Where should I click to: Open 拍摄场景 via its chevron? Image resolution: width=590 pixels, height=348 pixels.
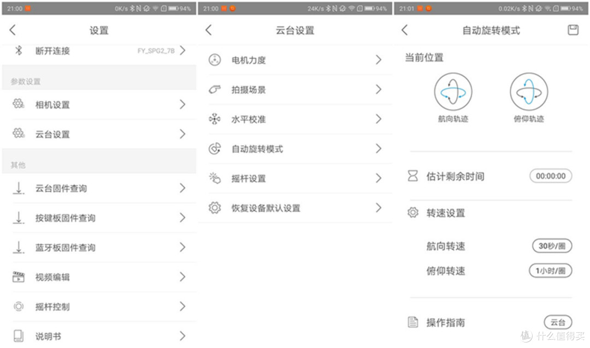[x=379, y=89]
